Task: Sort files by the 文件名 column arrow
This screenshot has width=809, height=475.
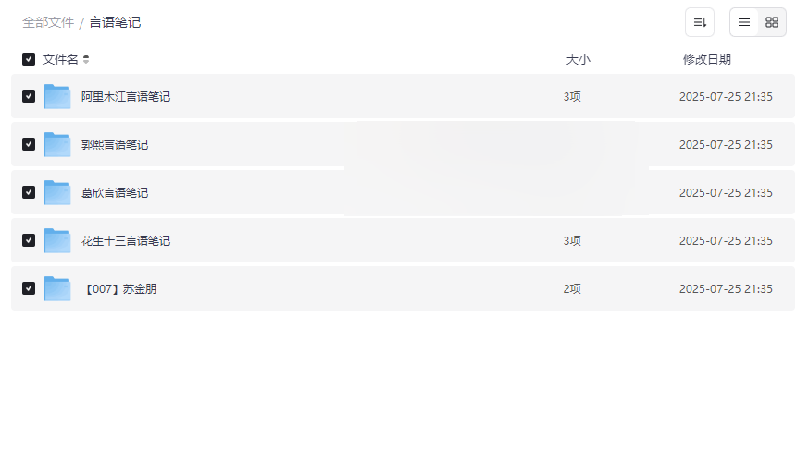Action: pos(86,59)
